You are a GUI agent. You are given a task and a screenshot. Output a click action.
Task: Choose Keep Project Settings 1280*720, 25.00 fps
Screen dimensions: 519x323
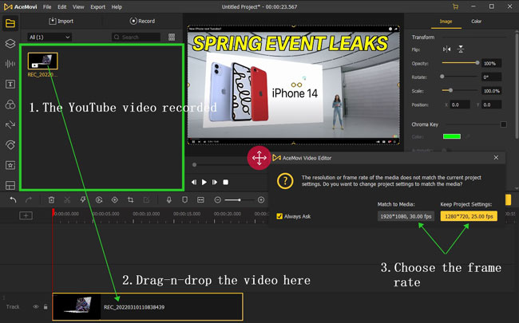click(x=469, y=216)
